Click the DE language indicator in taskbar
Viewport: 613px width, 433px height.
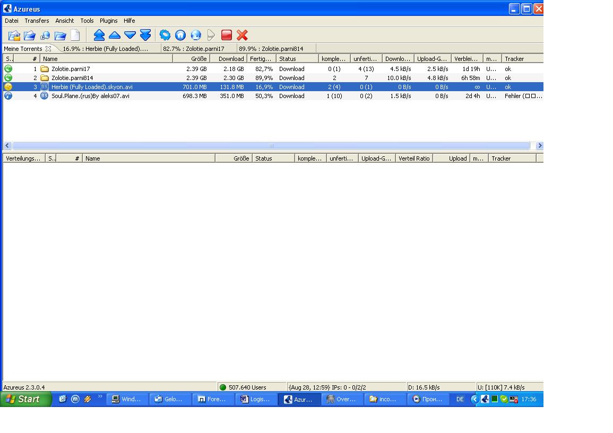(x=460, y=399)
